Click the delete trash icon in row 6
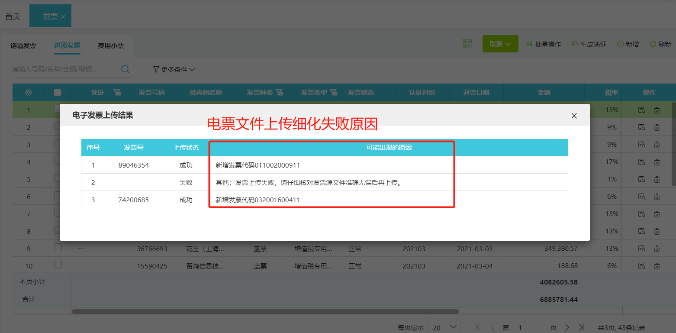This screenshot has height=333, width=676. click(x=657, y=197)
